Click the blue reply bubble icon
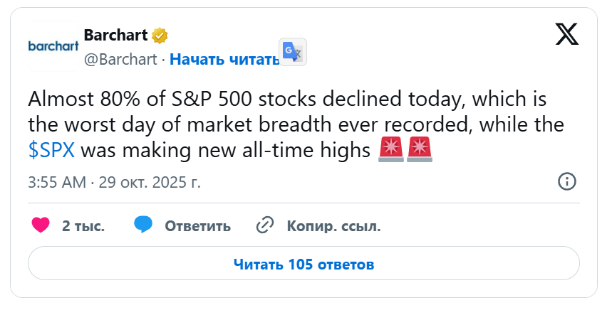This screenshot has width=612, height=315. (143, 225)
